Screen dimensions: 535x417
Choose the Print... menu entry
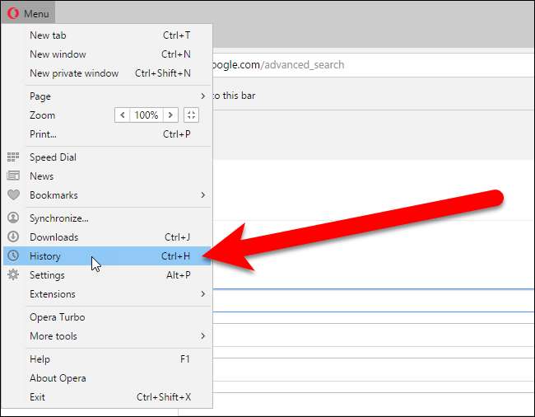click(44, 134)
